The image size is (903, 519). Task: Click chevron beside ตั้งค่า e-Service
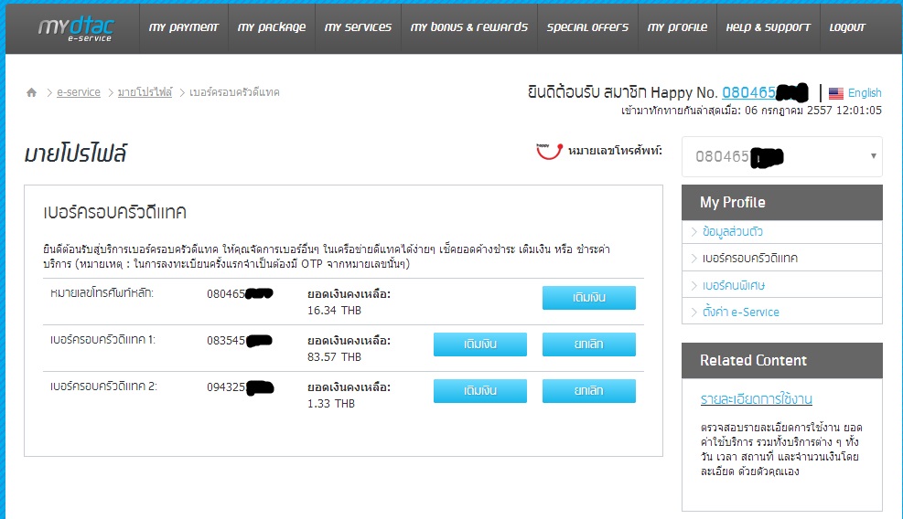pos(694,312)
